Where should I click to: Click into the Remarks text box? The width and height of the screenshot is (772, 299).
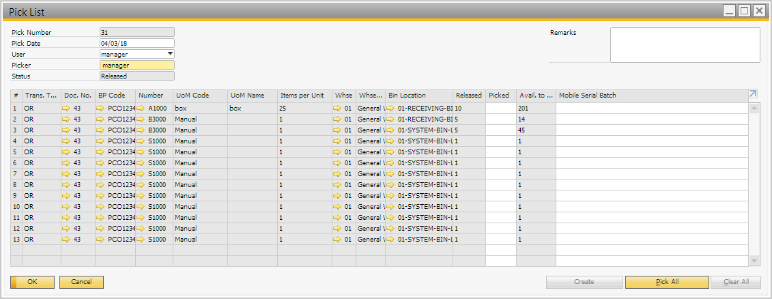coord(685,45)
